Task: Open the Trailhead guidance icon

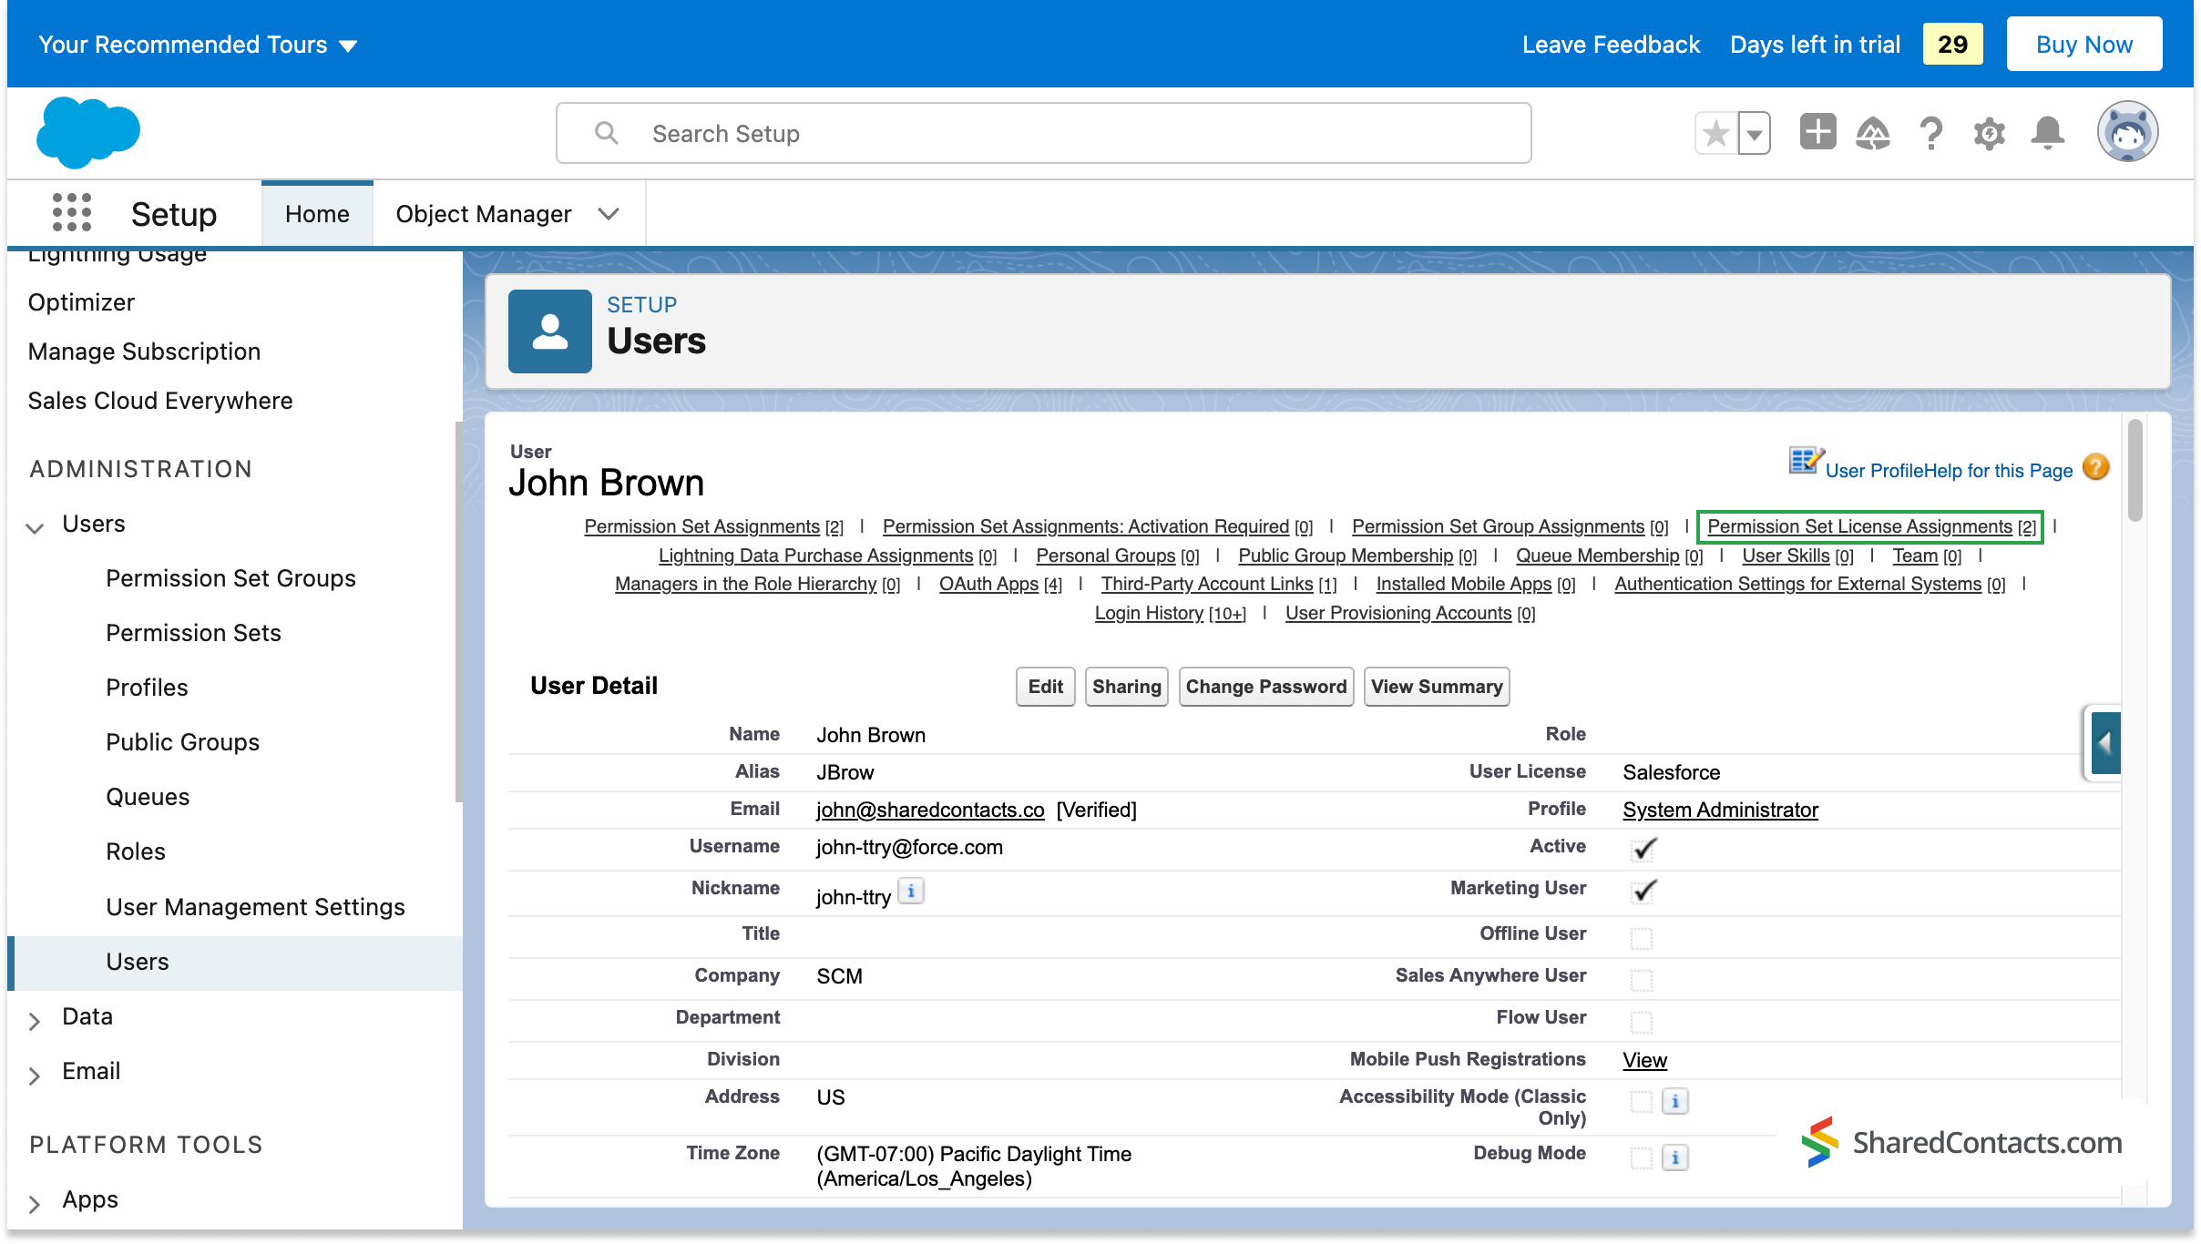Action: (x=1873, y=133)
